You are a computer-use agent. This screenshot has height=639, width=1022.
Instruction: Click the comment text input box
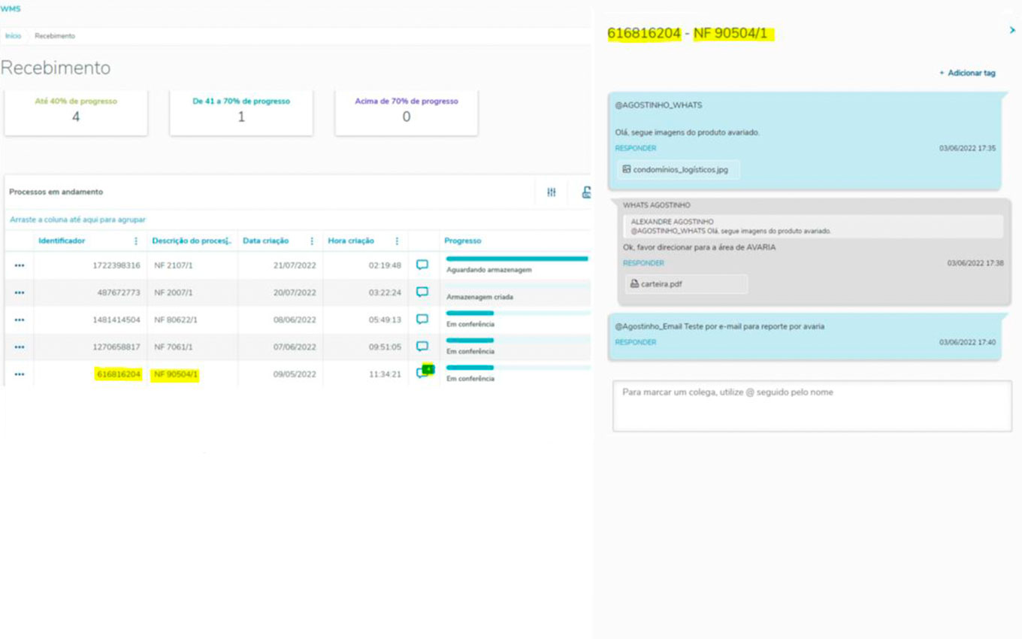812,406
